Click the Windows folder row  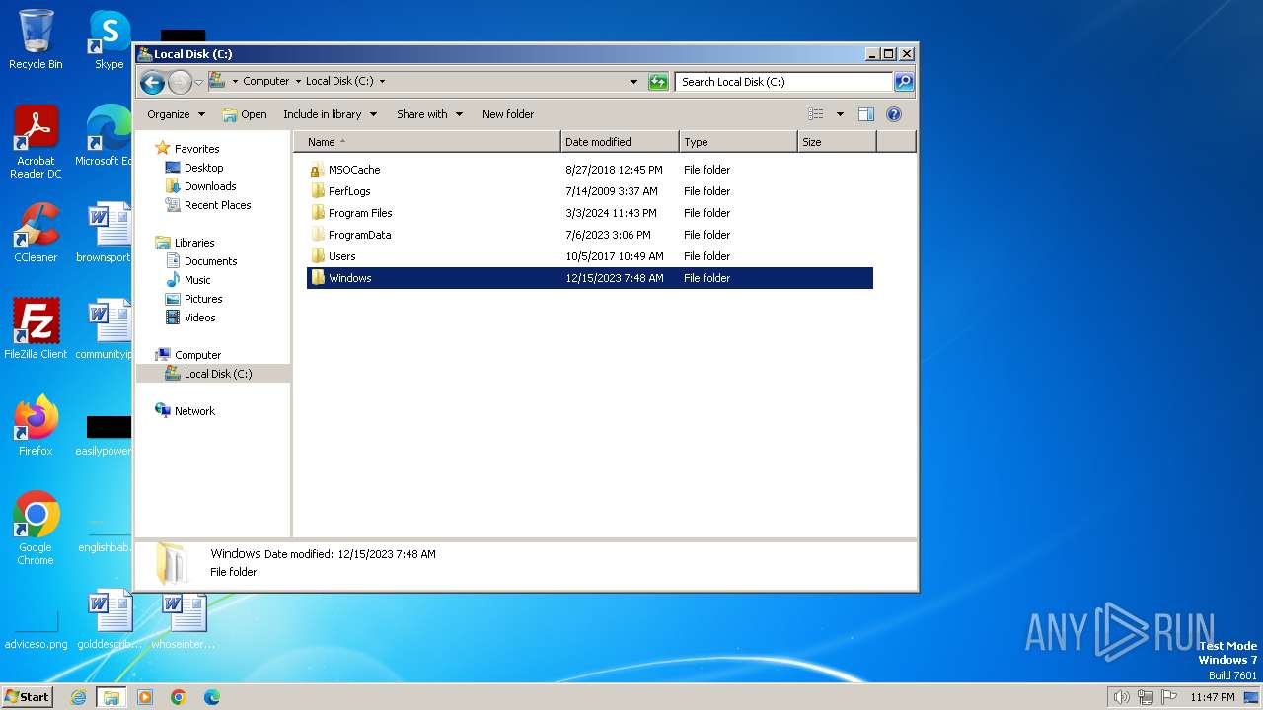point(590,278)
